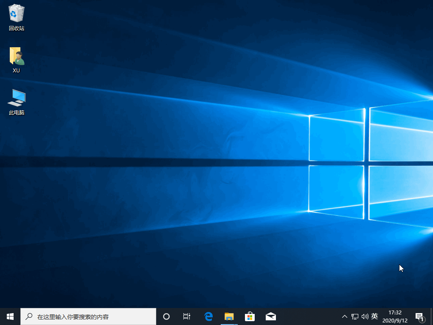433x325 pixels.
Task: Expand the hidden tray icons chevron
Action: click(345, 316)
